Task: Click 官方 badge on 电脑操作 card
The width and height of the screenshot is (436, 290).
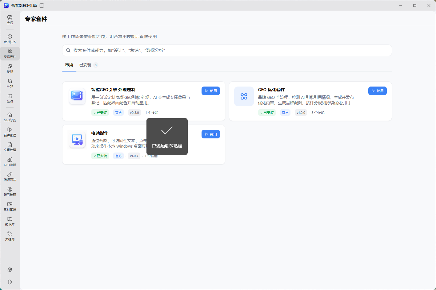Action: pos(118,156)
